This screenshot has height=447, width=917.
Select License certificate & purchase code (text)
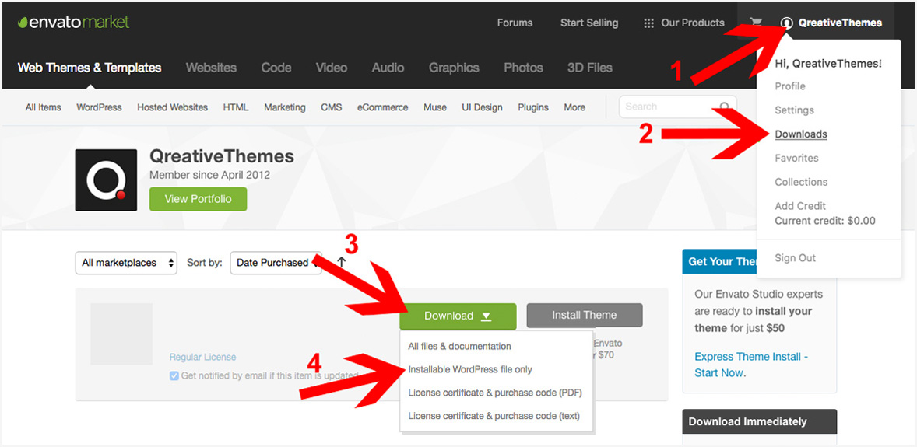click(494, 415)
